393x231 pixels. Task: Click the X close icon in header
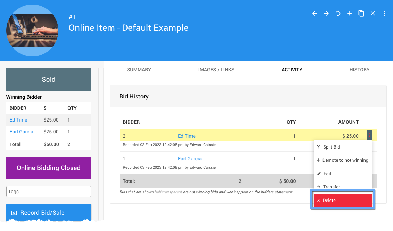click(x=373, y=14)
